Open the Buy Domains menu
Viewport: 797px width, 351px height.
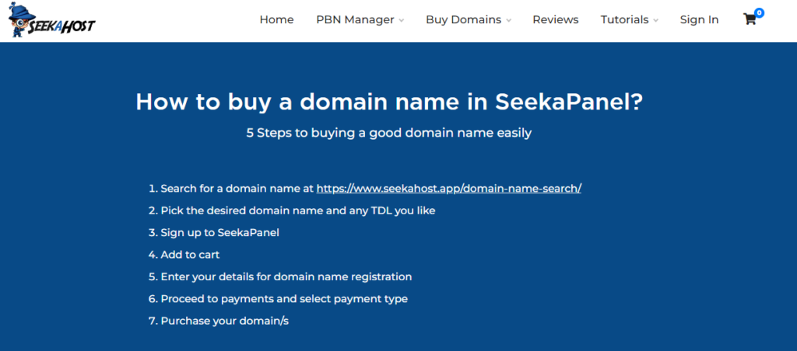[464, 19]
